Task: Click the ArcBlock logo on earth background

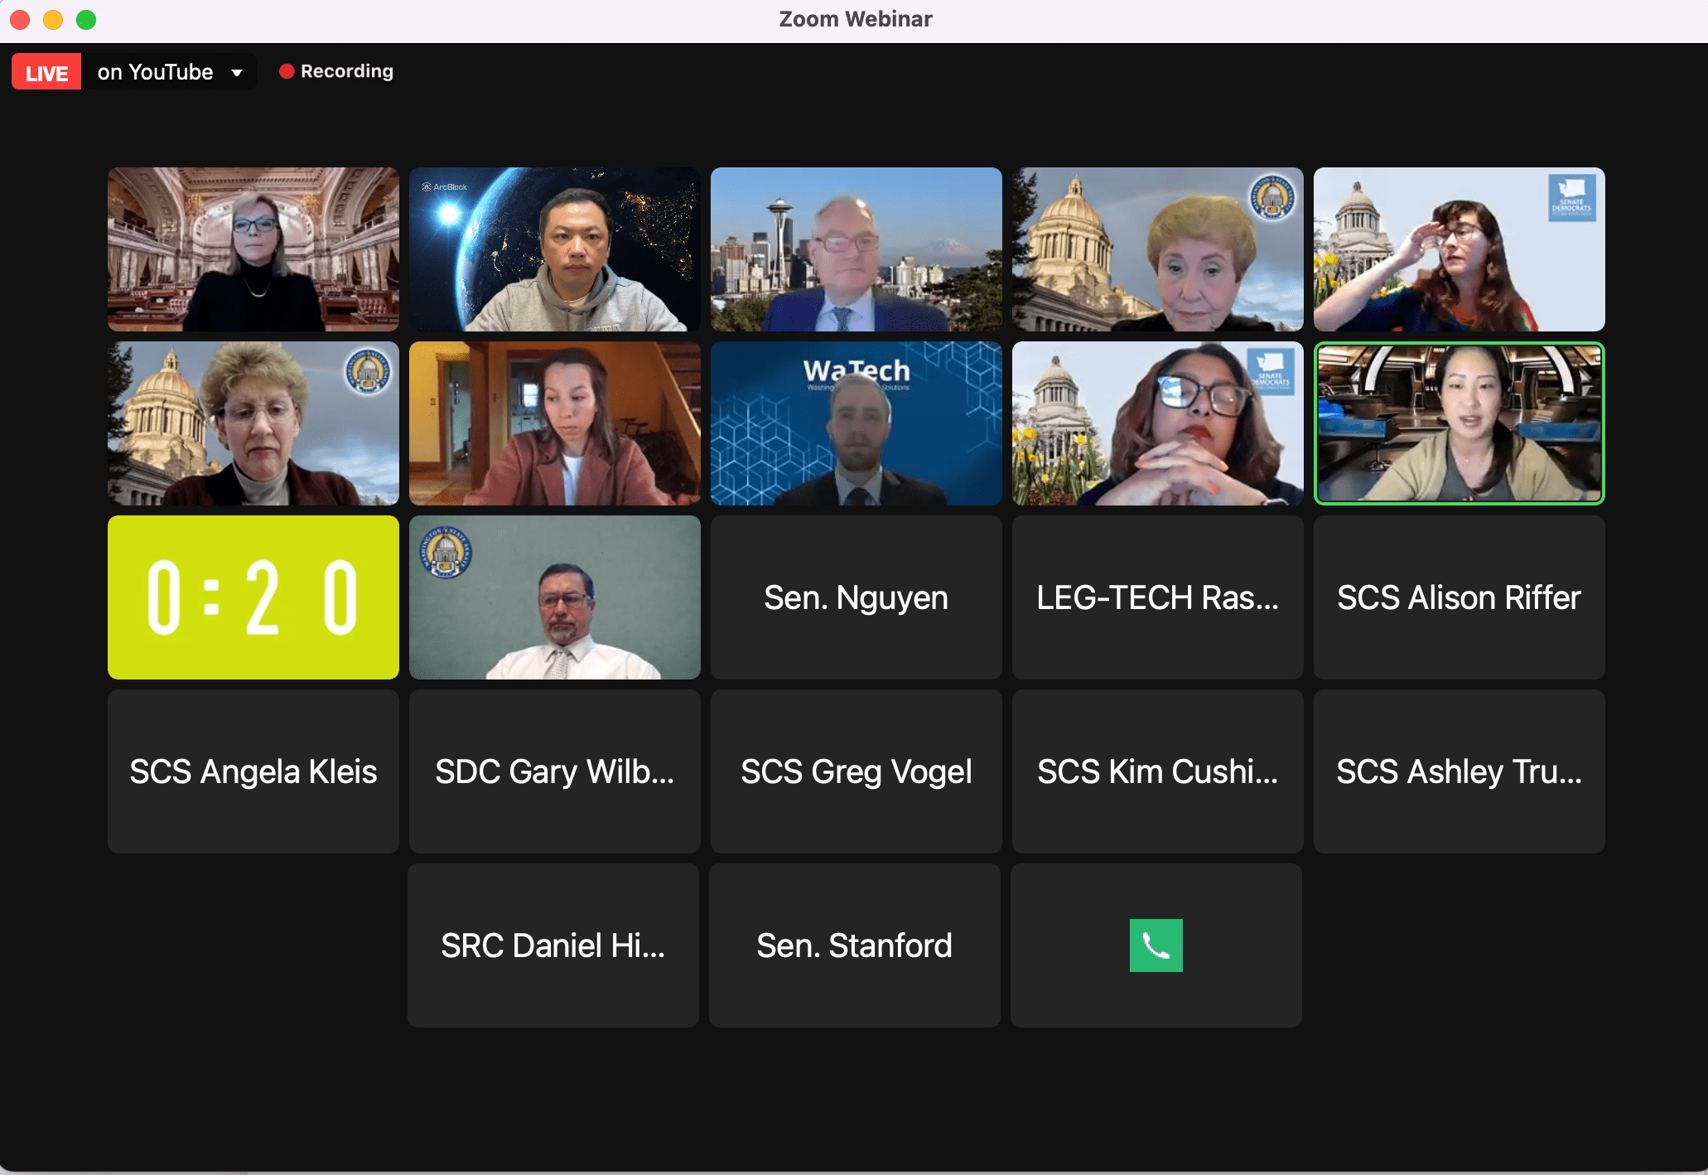Action: pyautogui.click(x=445, y=187)
